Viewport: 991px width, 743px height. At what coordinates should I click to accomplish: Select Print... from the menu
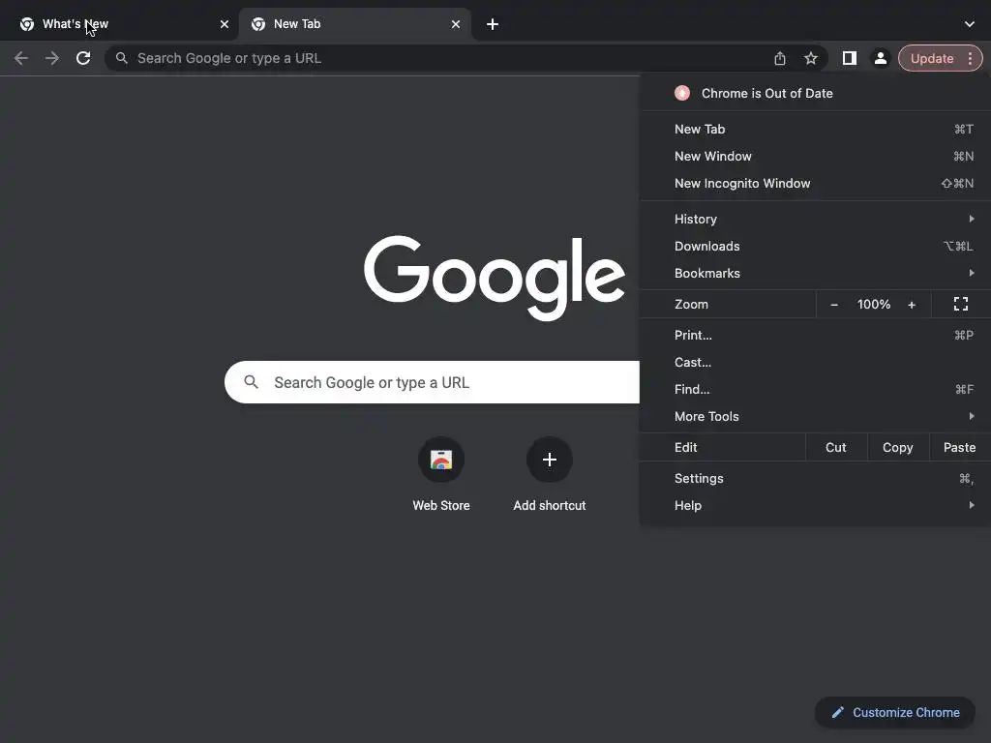click(x=815, y=336)
